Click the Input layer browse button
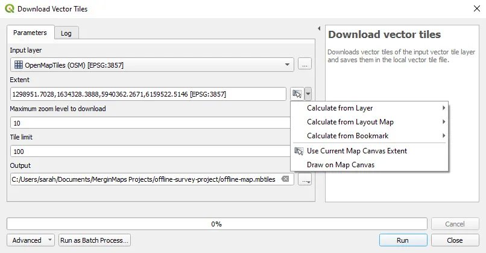The height and width of the screenshot is (253, 486). pos(305,64)
